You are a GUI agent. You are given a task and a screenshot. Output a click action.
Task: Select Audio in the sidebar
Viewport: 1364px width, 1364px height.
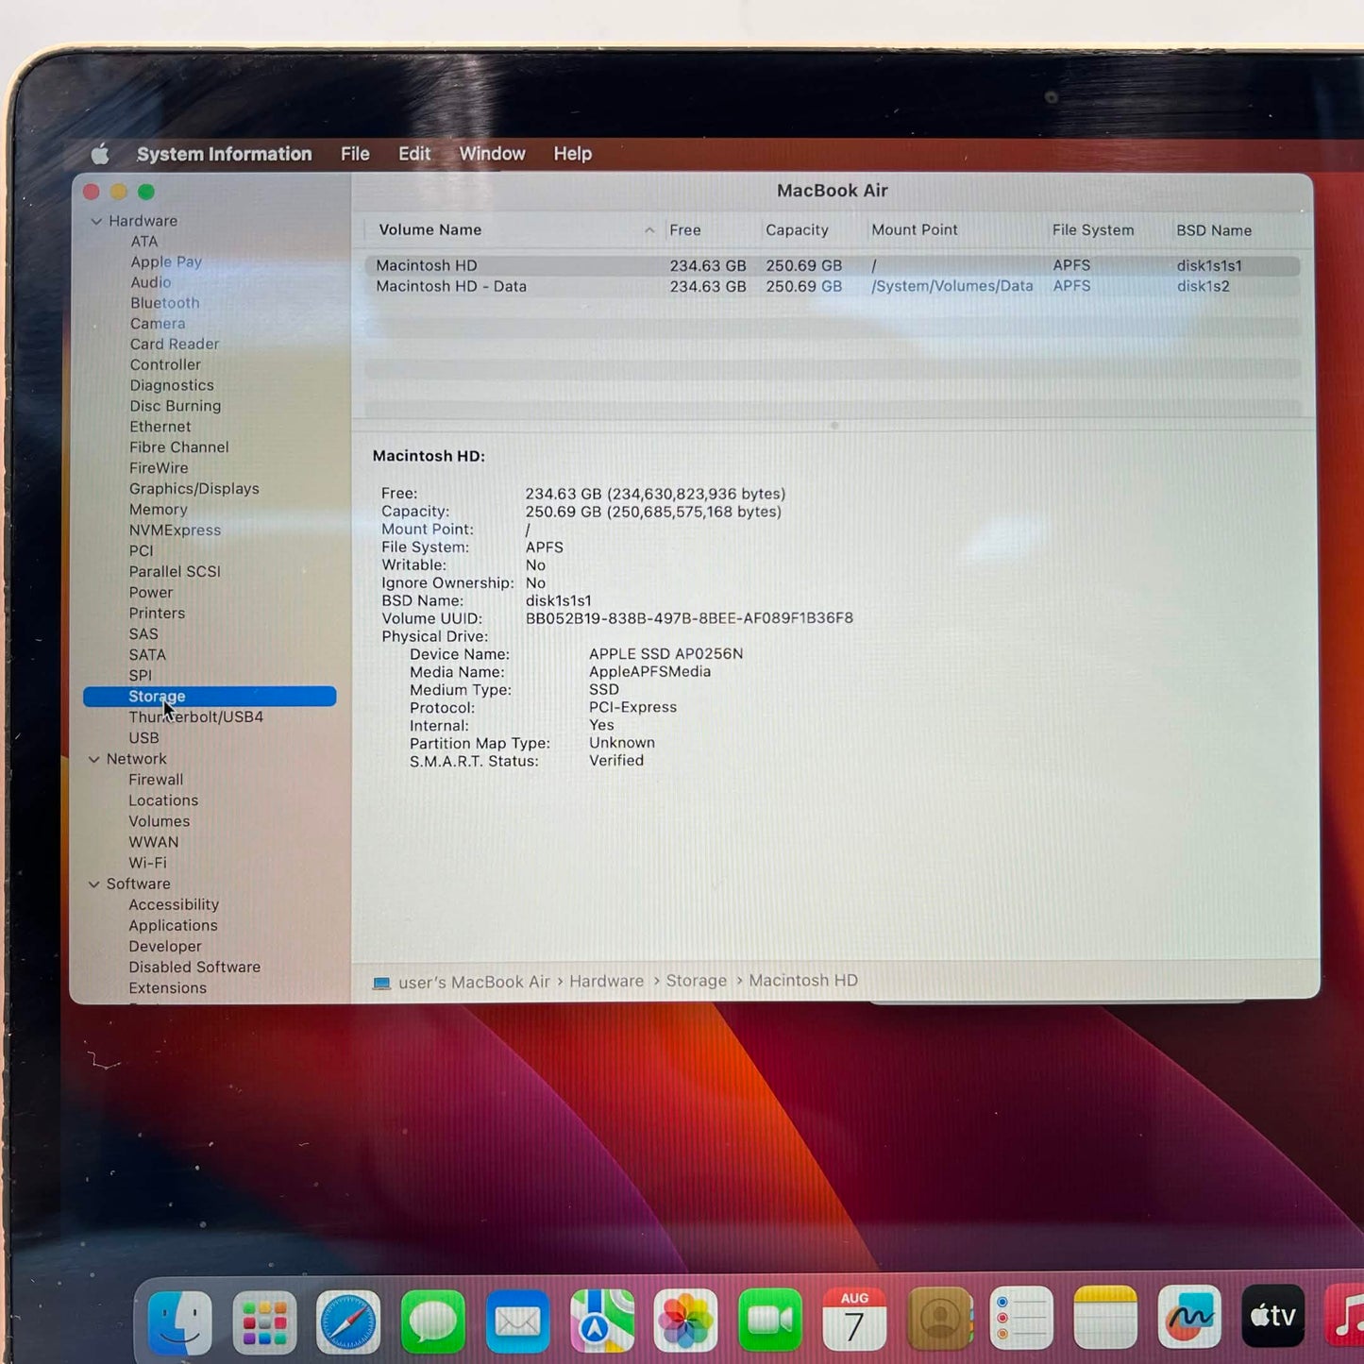[x=151, y=282]
